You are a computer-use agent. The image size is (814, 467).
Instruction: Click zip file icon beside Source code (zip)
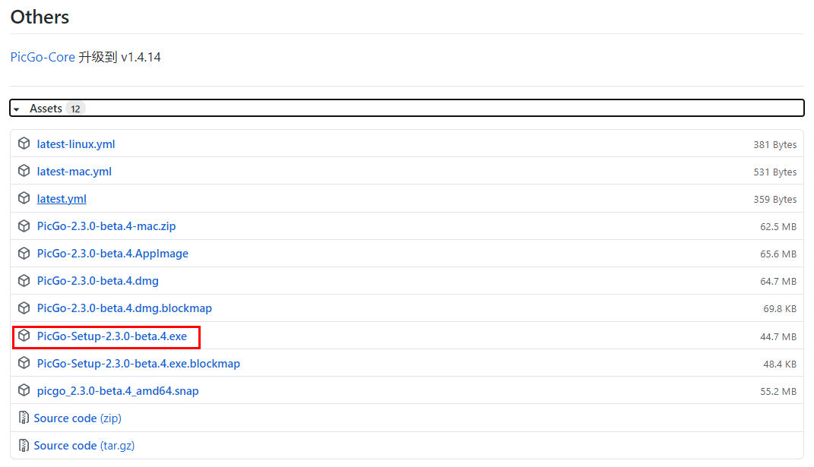point(24,418)
